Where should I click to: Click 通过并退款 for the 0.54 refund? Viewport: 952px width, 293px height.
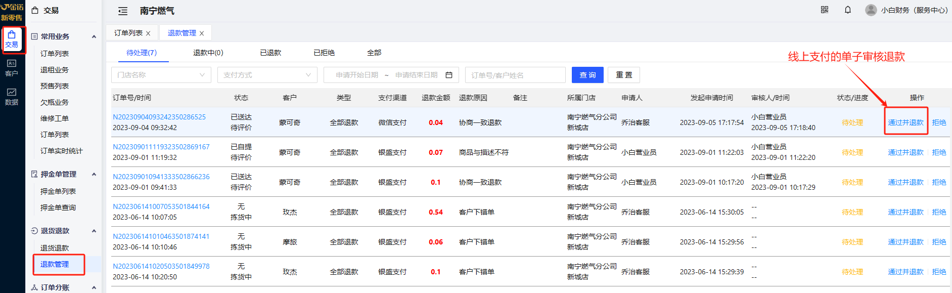pos(905,212)
